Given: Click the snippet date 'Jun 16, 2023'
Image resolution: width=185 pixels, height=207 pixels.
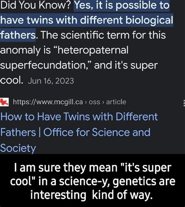Looking at the screenshot, I should coord(51,81).
